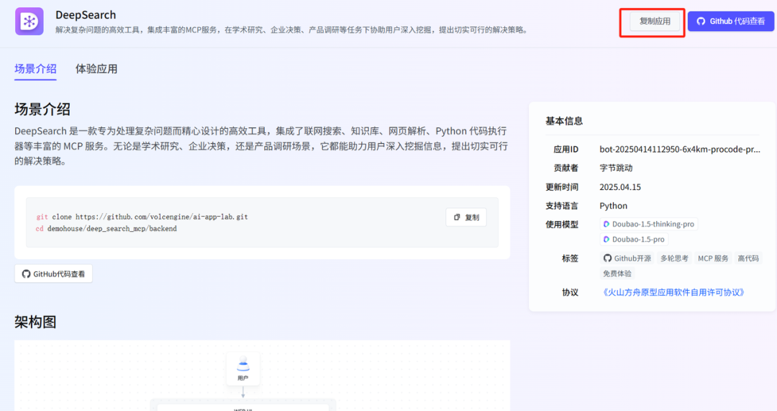The height and width of the screenshot is (411, 777).
Task: Click the 免费体验 tag
Action: (x=617, y=274)
